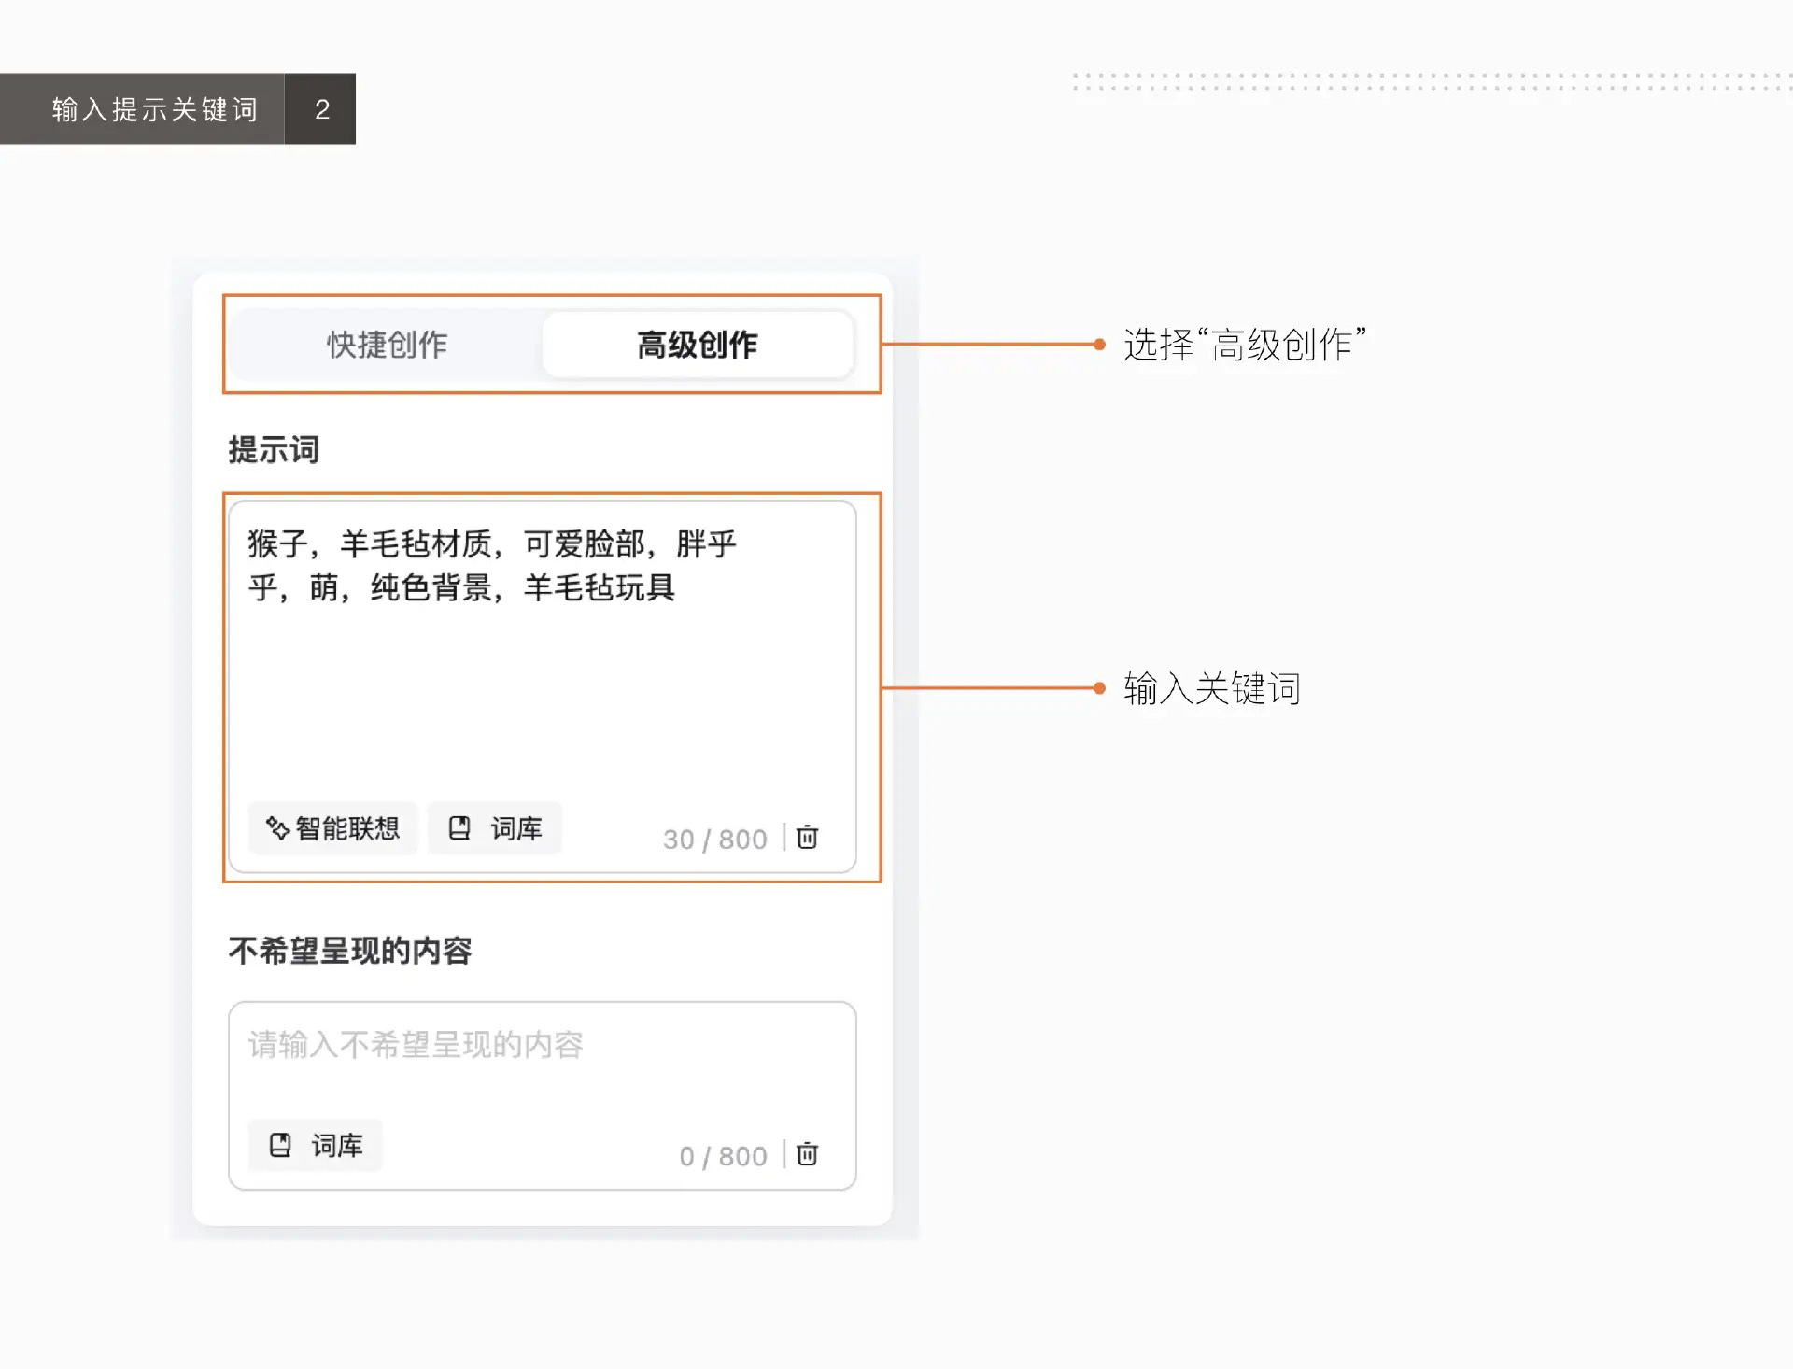This screenshot has width=1793, height=1369.
Task: Toggle 智能联想 on for the prompt
Action: tap(332, 828)
